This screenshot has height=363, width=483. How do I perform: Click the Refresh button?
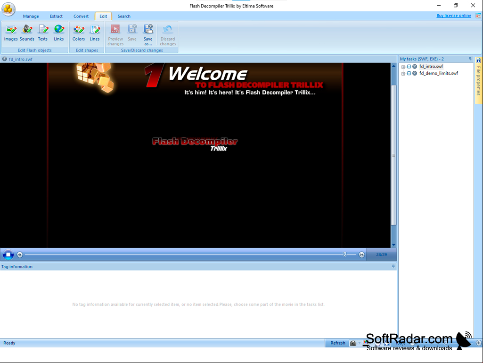click(x=337, y=343)
